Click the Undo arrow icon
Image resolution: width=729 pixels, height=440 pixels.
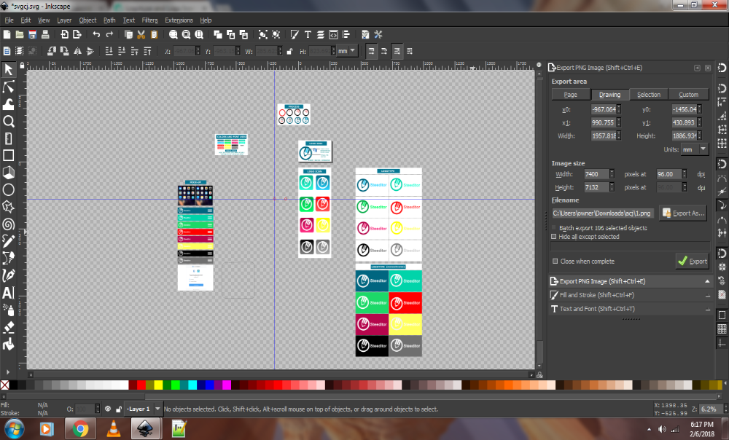click(x=96, y=34)
